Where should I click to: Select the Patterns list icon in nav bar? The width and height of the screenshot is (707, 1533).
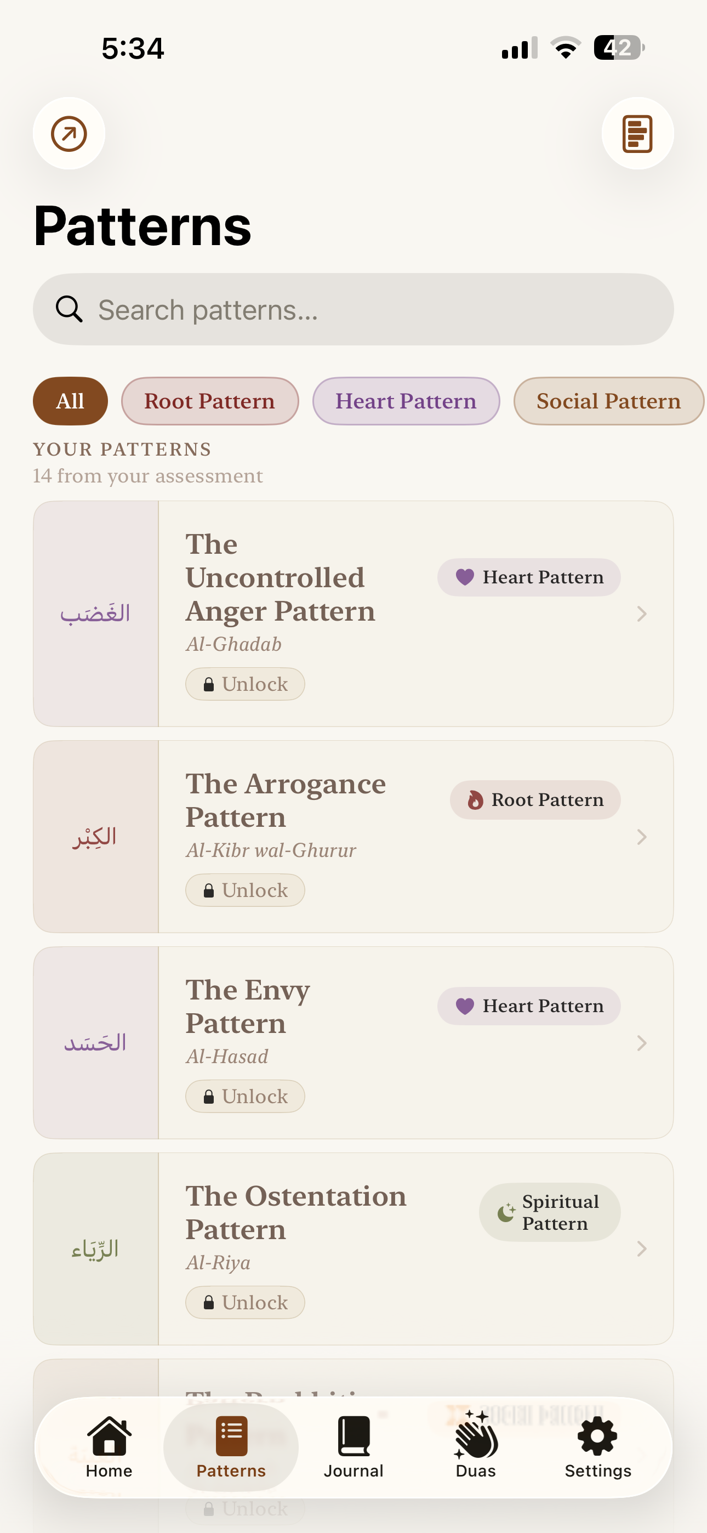231,1435
